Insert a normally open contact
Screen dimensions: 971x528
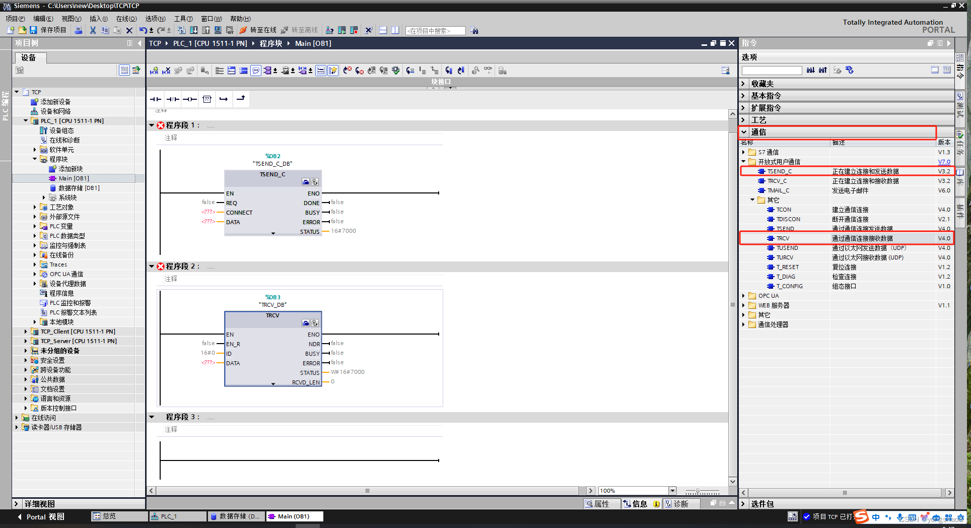coord(156,99)
